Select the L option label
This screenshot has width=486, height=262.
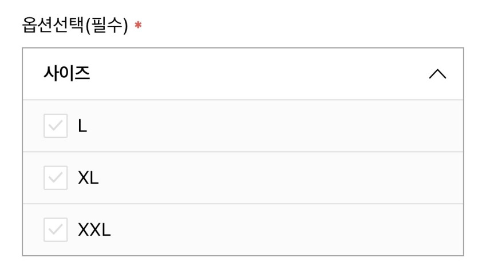tap(82, 126)
